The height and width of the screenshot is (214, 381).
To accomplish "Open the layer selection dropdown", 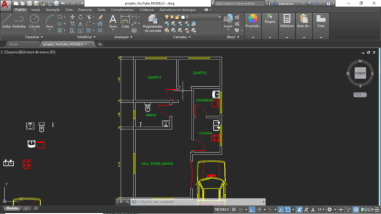I will pyautogui.click(x=220, y=17).
